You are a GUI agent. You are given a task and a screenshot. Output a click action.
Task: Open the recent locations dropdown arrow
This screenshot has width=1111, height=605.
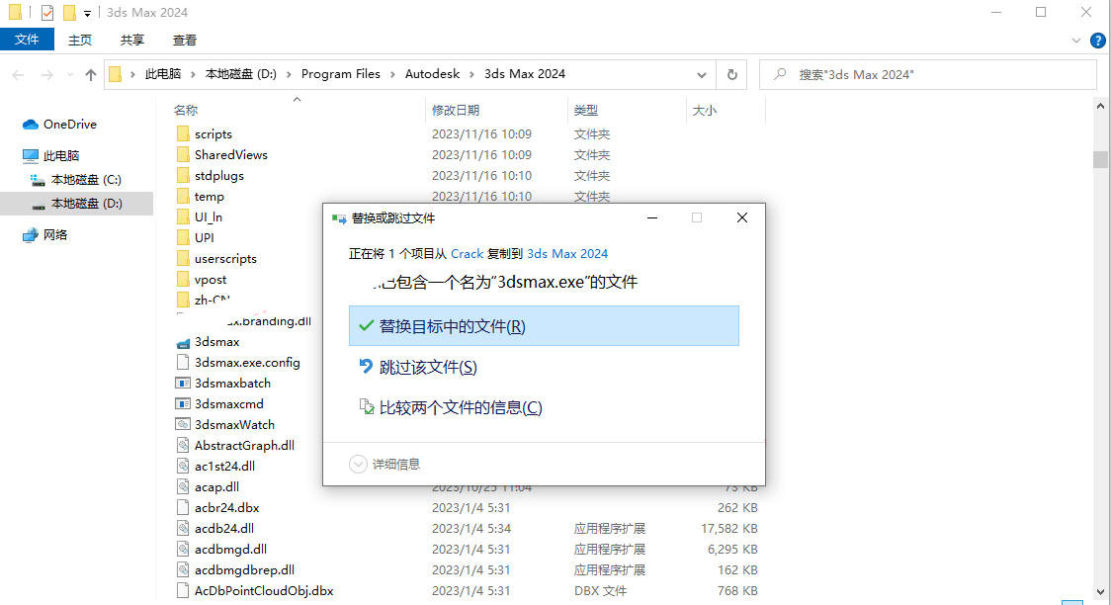[x=69, y=74]
